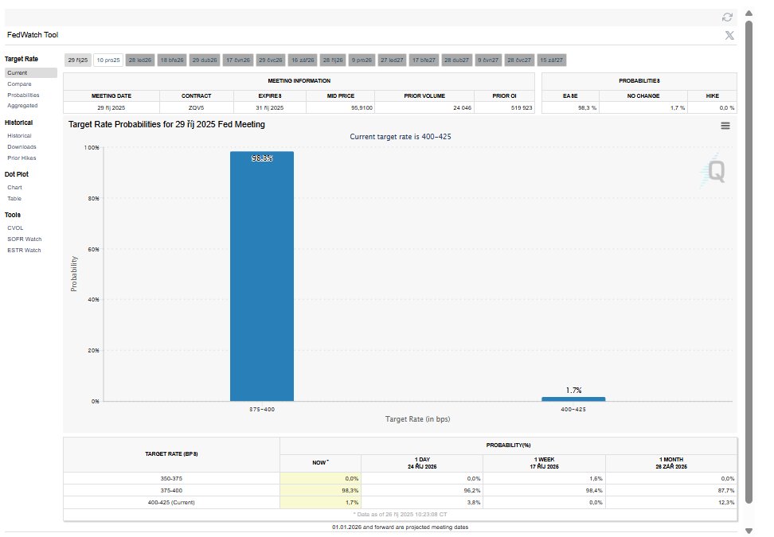Viewport: 774px width, 537px height.
Task: Click the 400-425 bar in chart
Action: tap(573, 399)
